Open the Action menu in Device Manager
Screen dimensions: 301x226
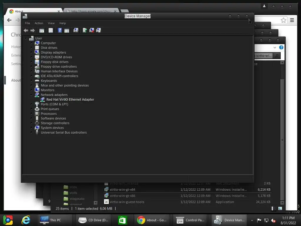tap(39, 23)
